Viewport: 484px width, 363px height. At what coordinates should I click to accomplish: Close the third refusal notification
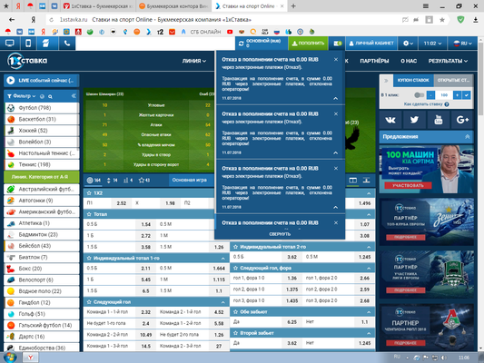(x=336, y=169)
